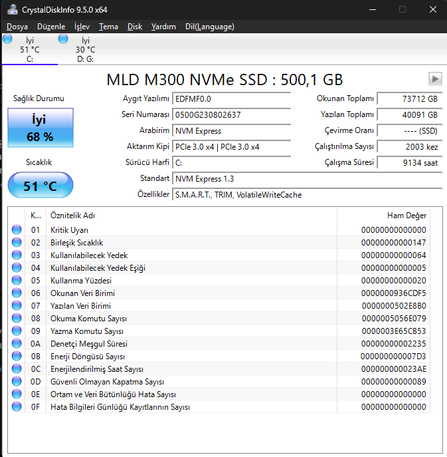Click status icon for Enerjilendirilmiş Saat Sayısı row
Image resolution: width=447 pixels, height=457 pixels.
17,369
